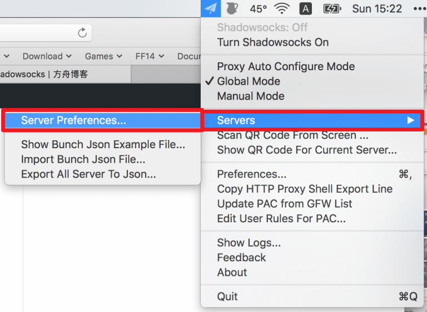Select Show Bunch Json Example File...
Image resolution: width=427 pixels, height=312 pixels.
click(x=103, y=144)
